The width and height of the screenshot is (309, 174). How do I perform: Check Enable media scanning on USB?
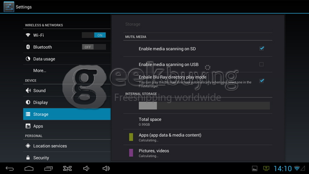coord(261,64)
